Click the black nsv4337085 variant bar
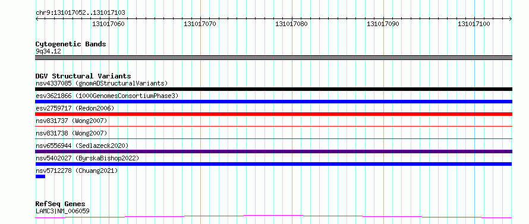The width and height of the screenshot is (529, 224). [x=273, y=89]
